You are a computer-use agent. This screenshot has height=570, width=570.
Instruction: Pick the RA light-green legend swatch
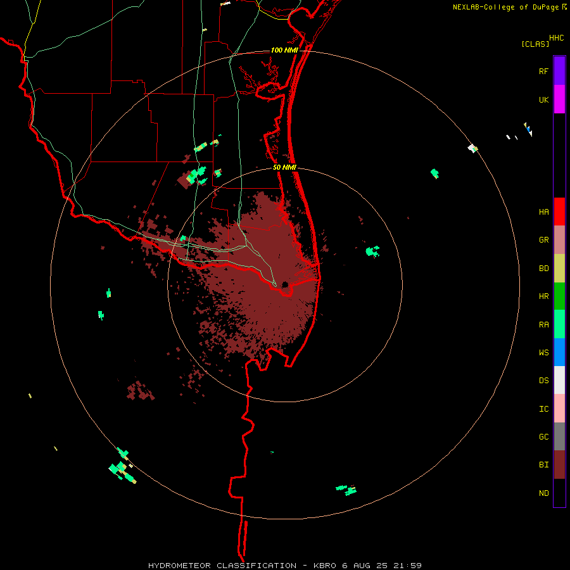[559, 324]
